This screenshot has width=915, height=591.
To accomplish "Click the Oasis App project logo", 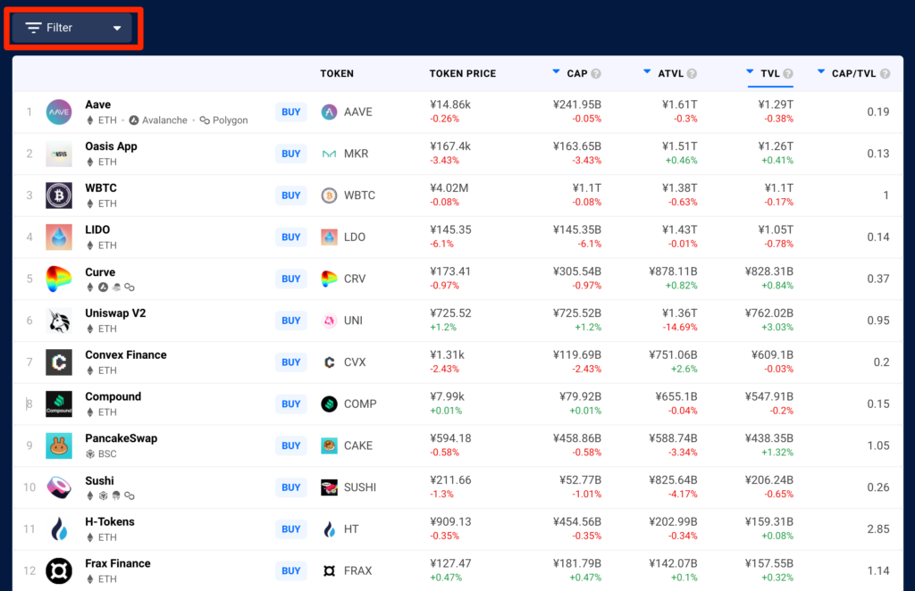I will pyautogui.click(x=59, y=154).
